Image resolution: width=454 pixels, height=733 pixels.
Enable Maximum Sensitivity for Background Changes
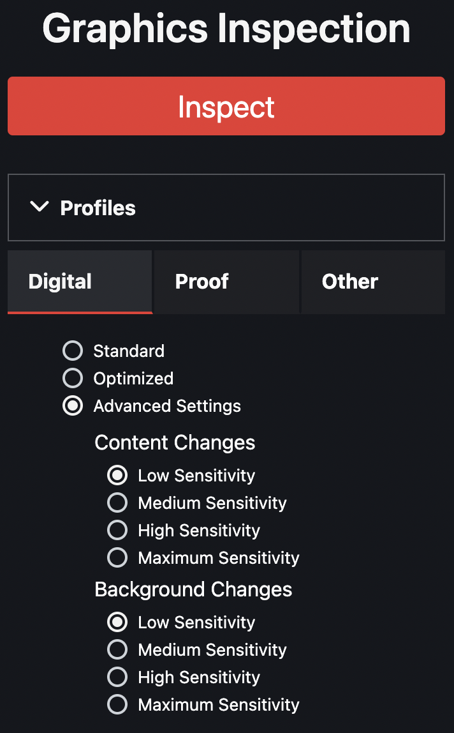pyautogui.click(x=117, y=704)
